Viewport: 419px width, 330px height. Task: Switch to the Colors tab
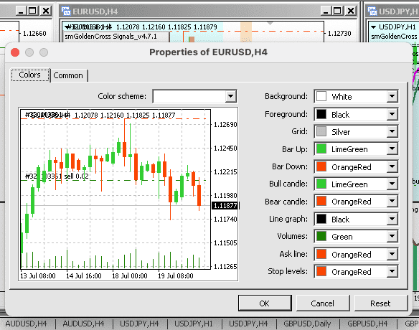[x=30, y=75]
